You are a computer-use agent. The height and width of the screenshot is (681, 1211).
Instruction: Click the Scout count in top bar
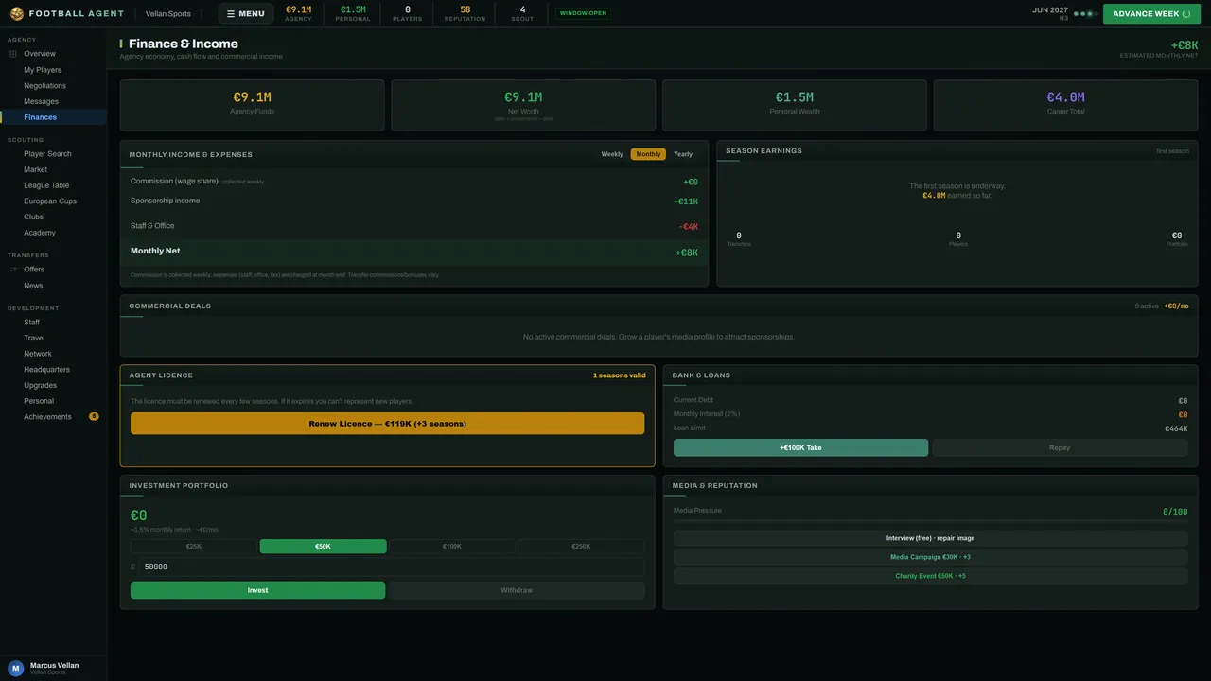(522, 13)
